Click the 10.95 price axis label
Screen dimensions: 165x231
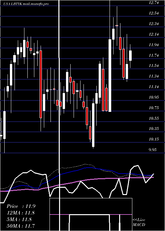click(154, 97)
